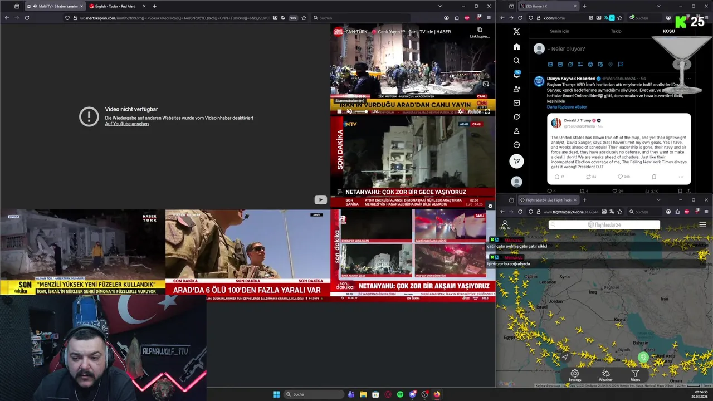Bookmark star in x.com address bar
Screen dimensions: 713x401
(x=619, y=18)
